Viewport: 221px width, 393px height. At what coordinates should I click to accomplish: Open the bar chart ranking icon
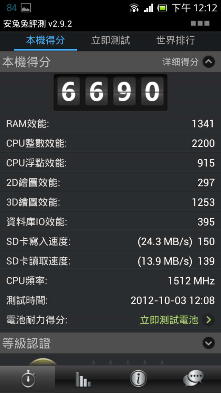point(83,379)
